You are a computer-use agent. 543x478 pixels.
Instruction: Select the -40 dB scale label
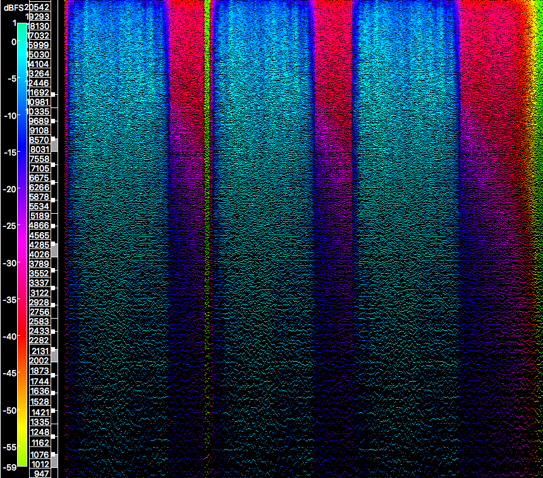[x=10, y=336]
